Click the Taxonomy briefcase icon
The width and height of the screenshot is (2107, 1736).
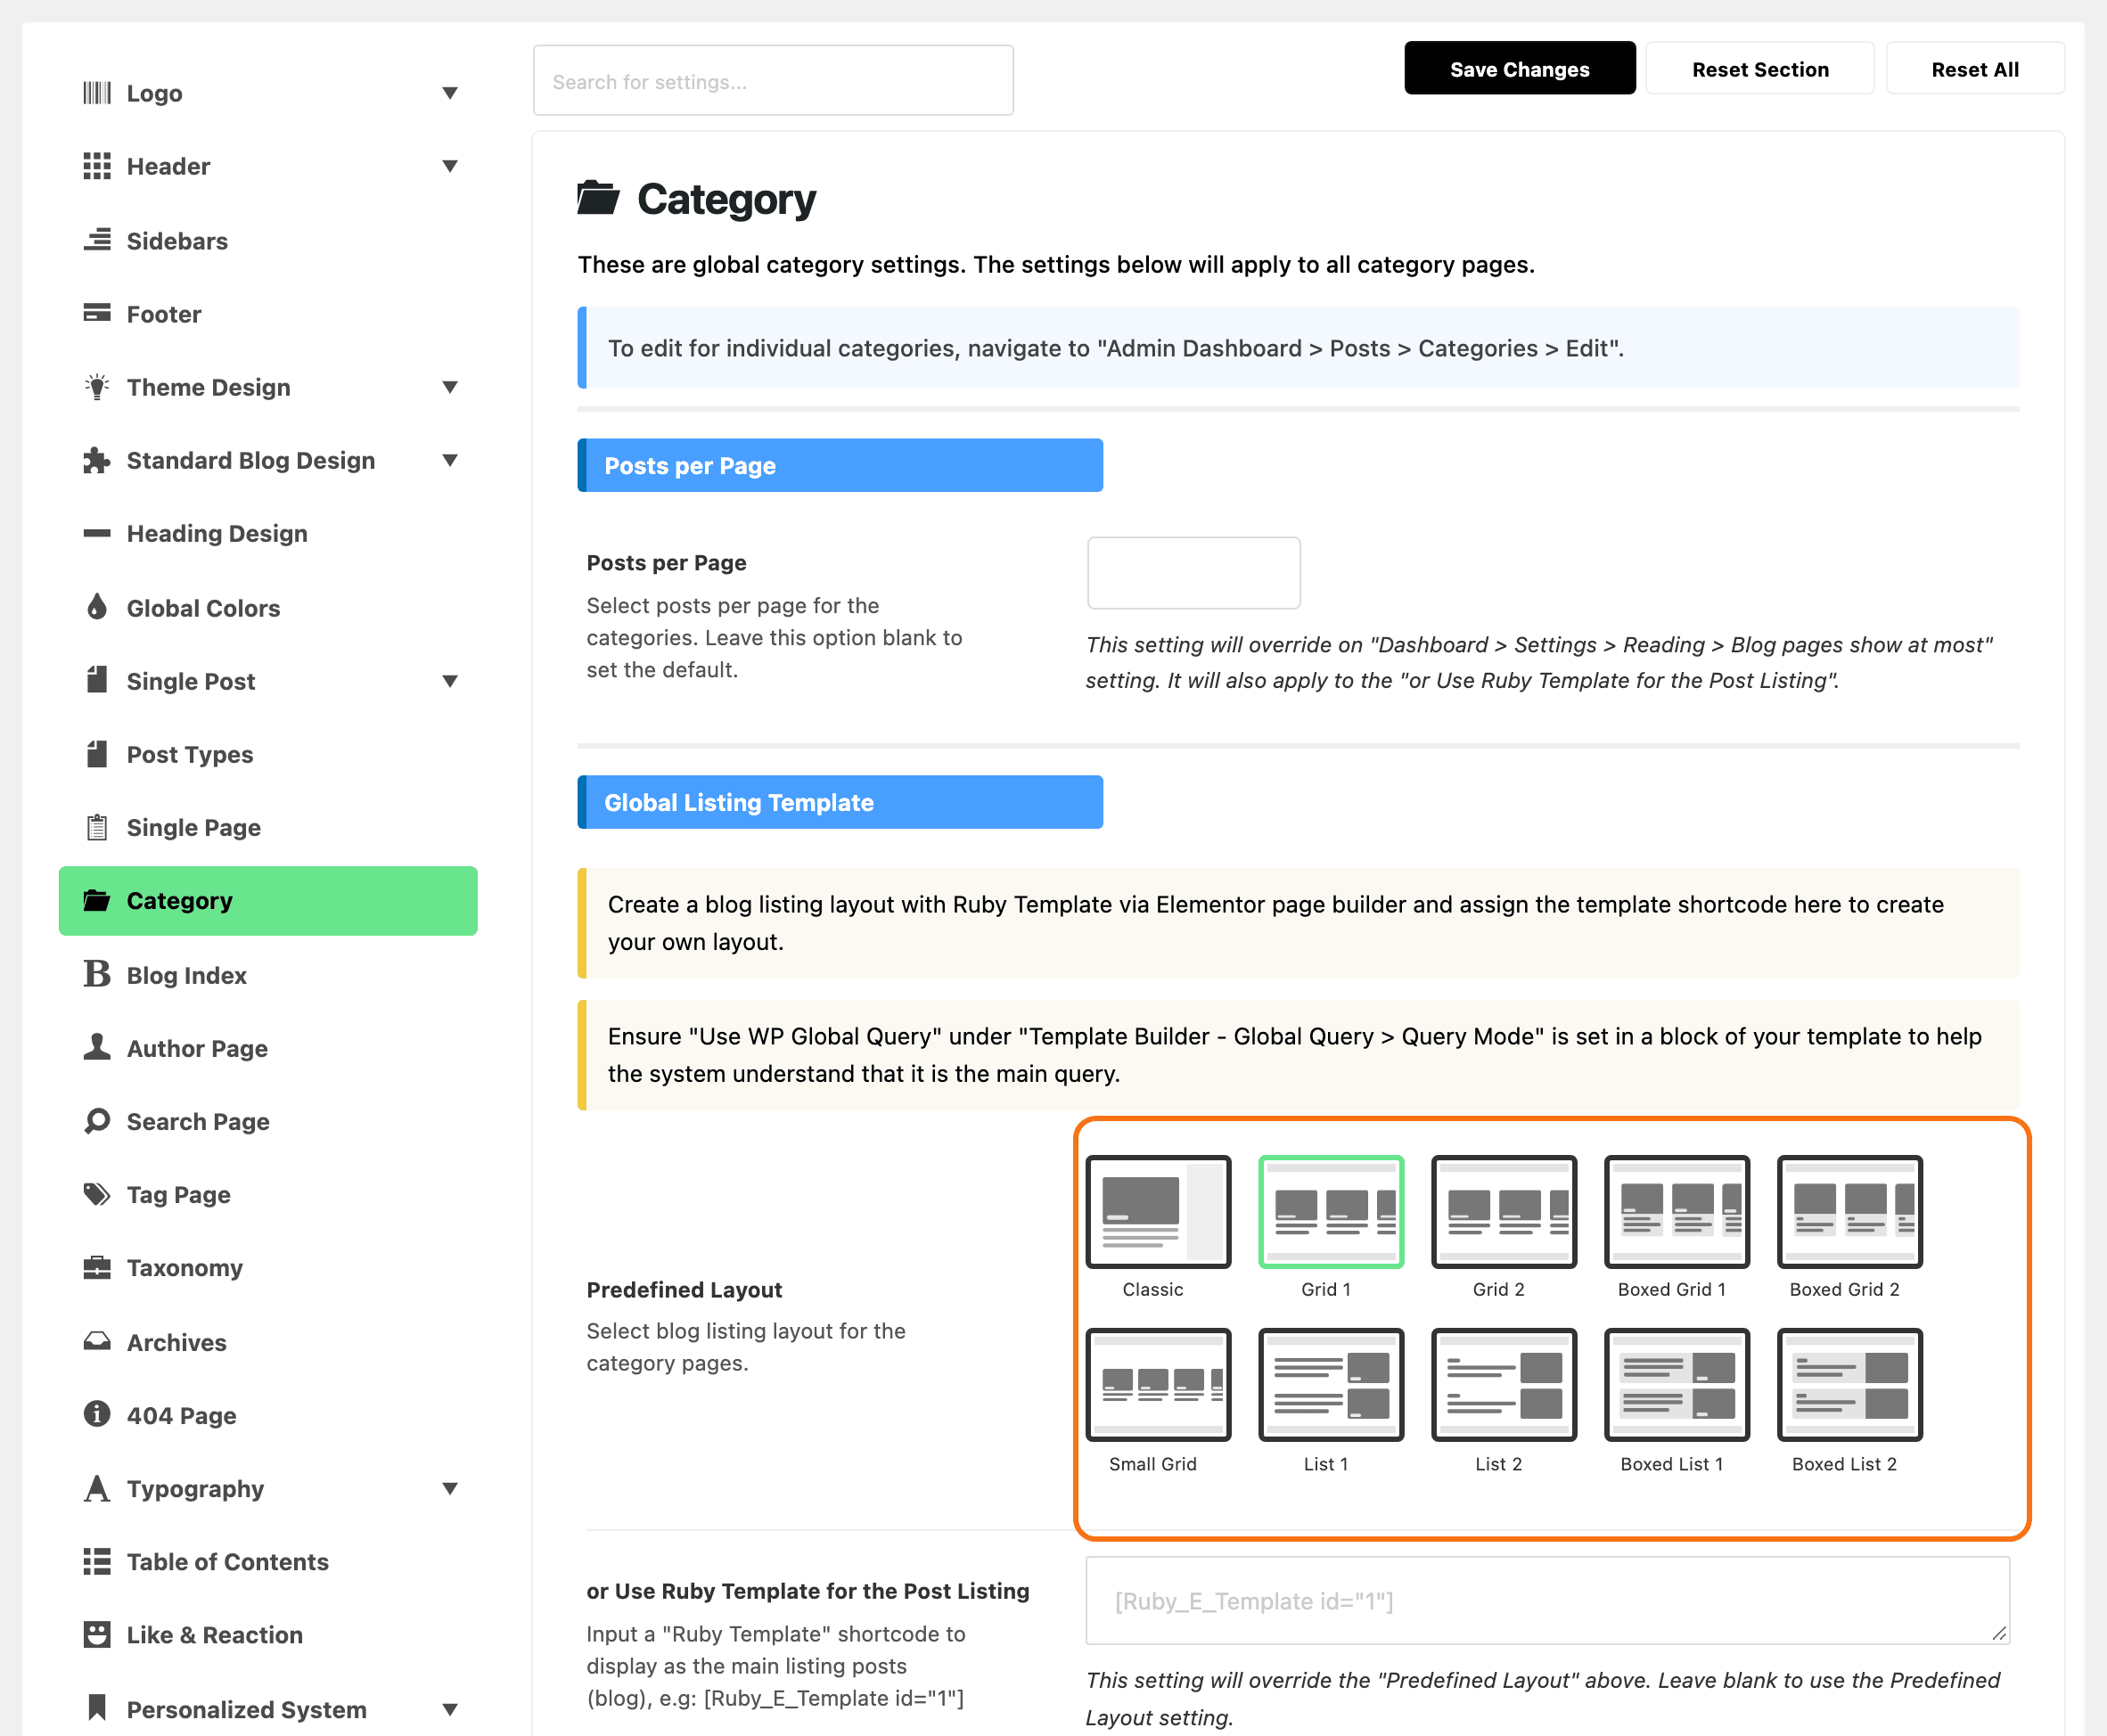(x=97, y=1267)
